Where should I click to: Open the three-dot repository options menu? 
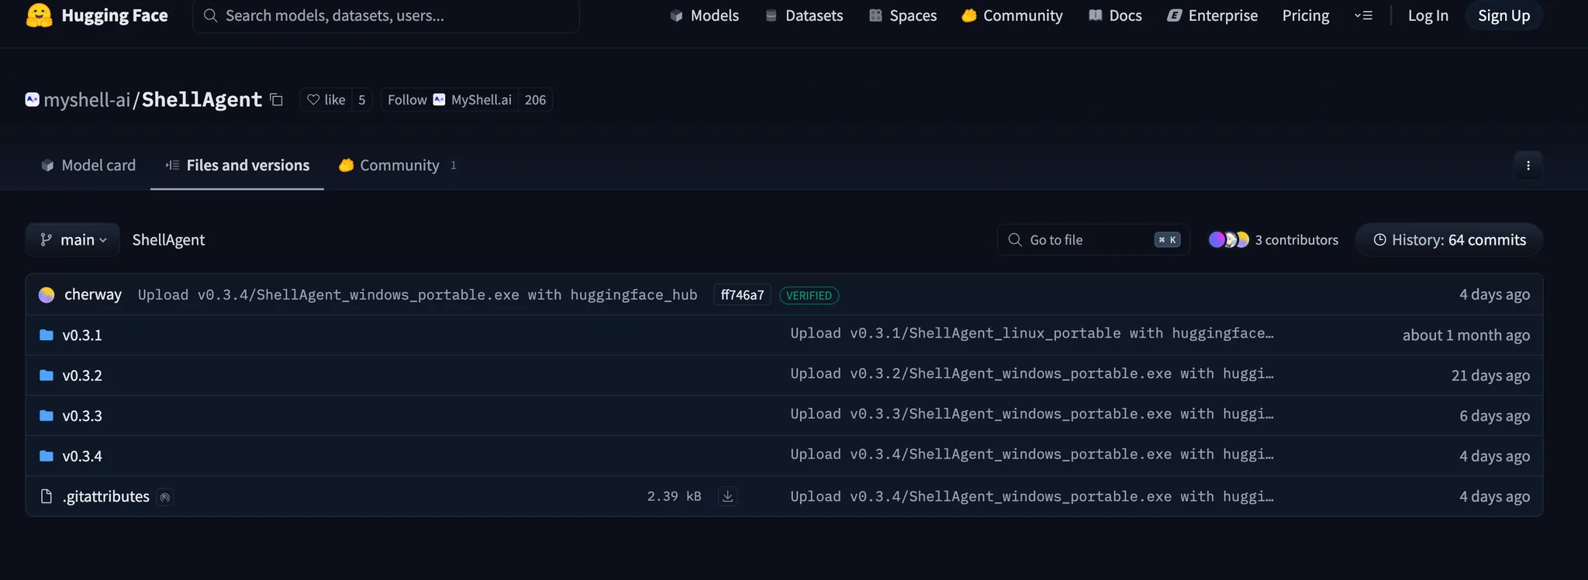[x=1528, y=165]
